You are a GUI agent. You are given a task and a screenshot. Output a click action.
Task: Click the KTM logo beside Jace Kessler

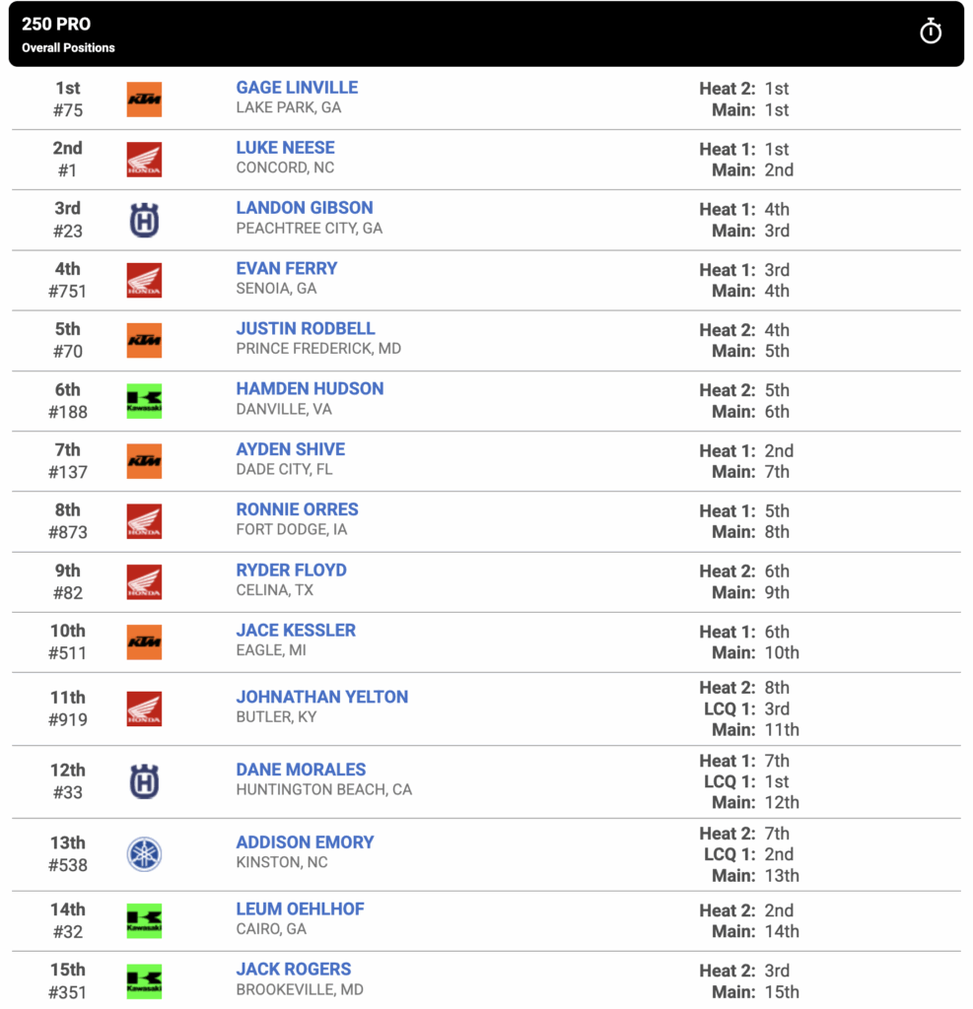click(x=144, y=642)
